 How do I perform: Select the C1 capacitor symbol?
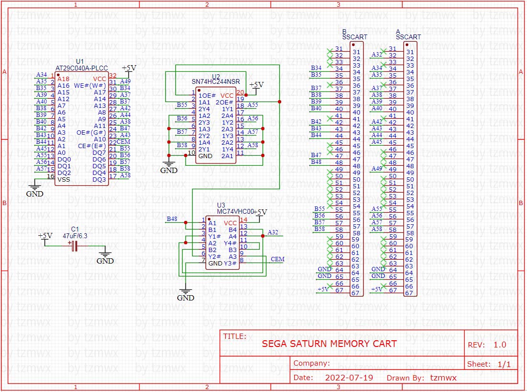coord(75,246)
